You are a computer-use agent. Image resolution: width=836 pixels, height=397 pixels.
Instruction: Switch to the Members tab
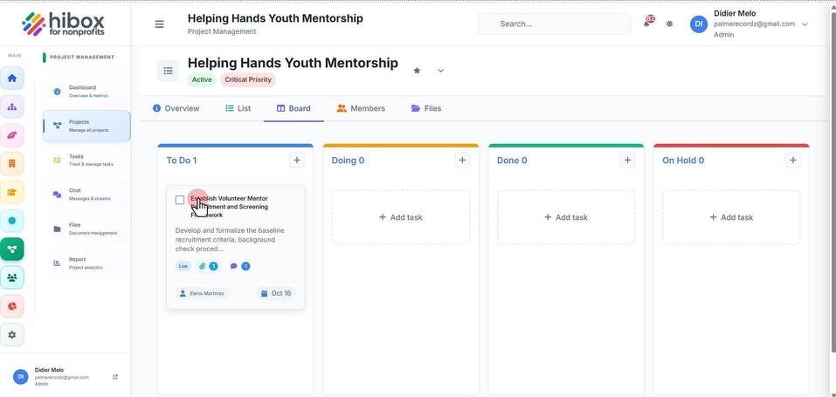pyautogui.click(x=361, y=108)
